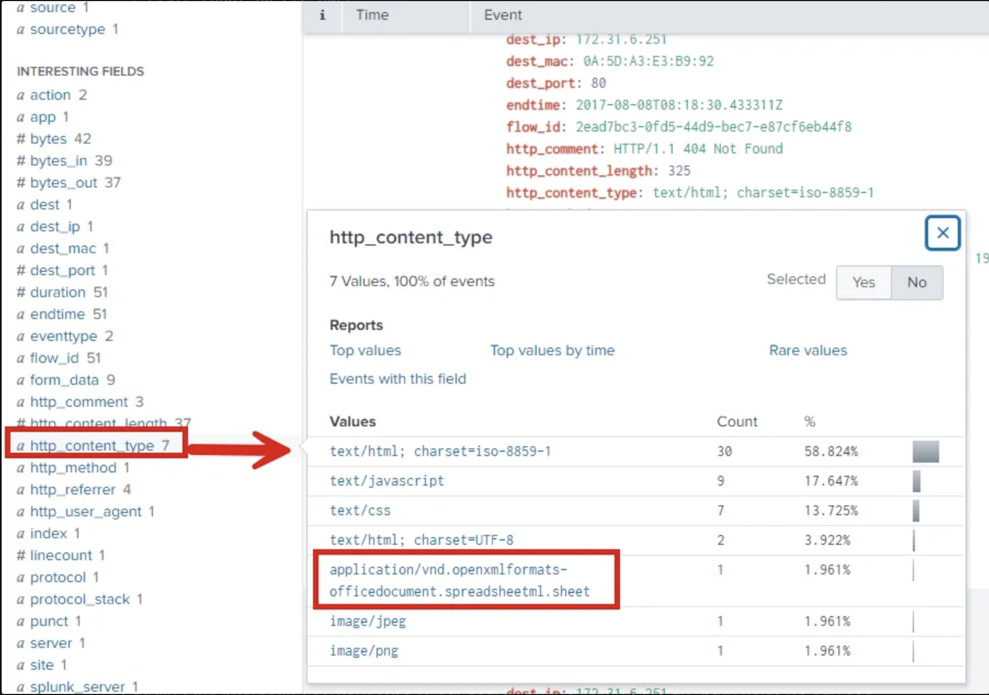Screen dimensions: 989x695
Task: Set Selected to Yes
Action: point(863,282)
